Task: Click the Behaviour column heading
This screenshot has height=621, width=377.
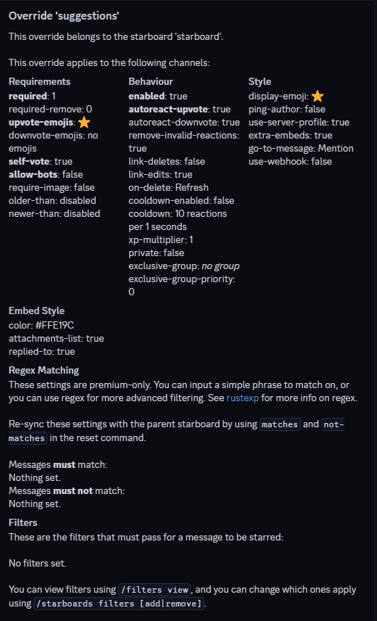Action: (151, 81)
